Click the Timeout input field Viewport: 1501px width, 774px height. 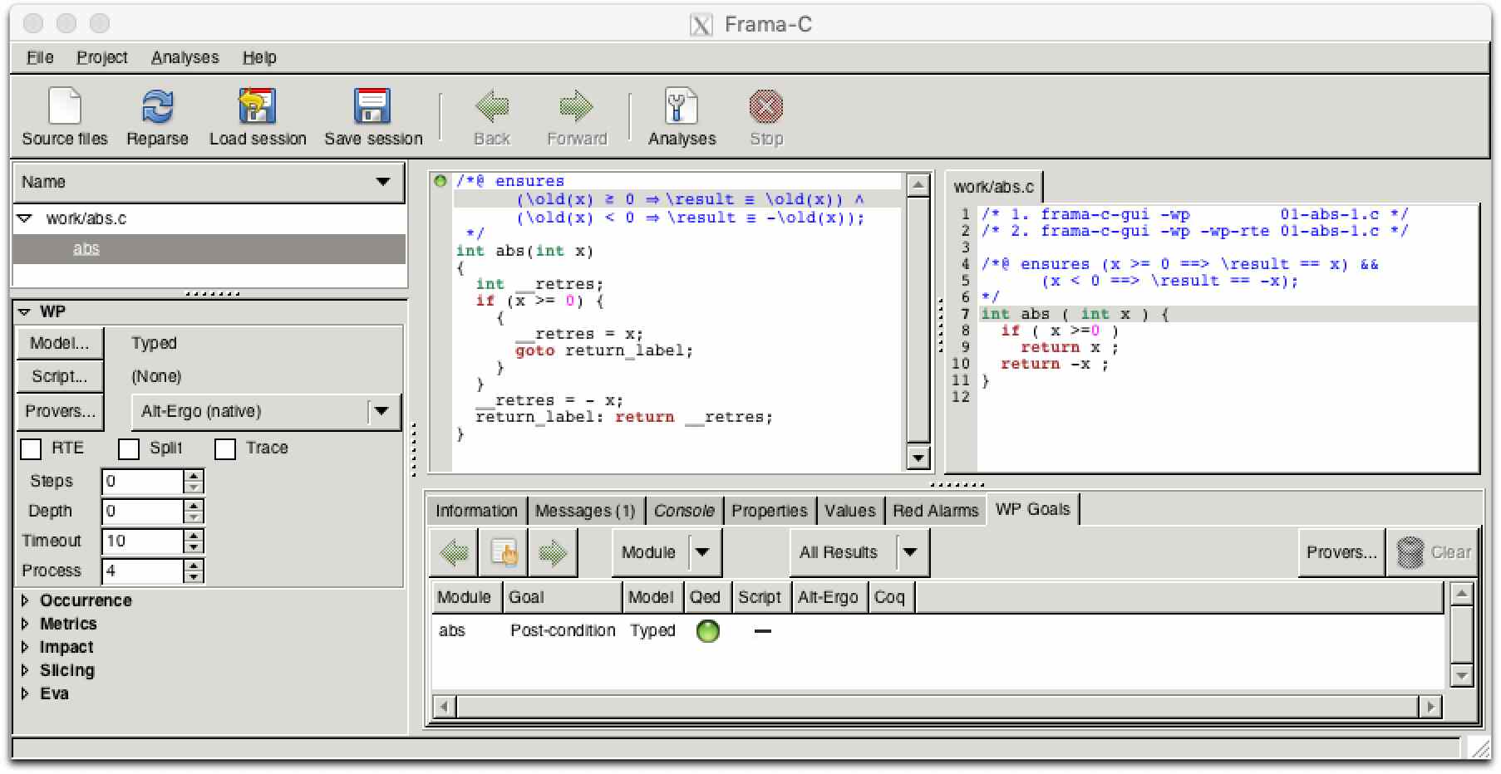(x=141, y=541)
